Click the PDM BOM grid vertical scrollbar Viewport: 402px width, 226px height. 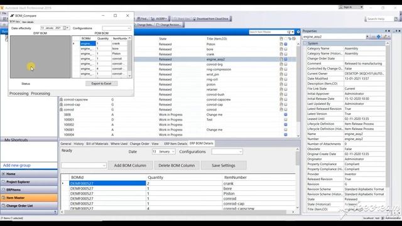coord(129,56)
